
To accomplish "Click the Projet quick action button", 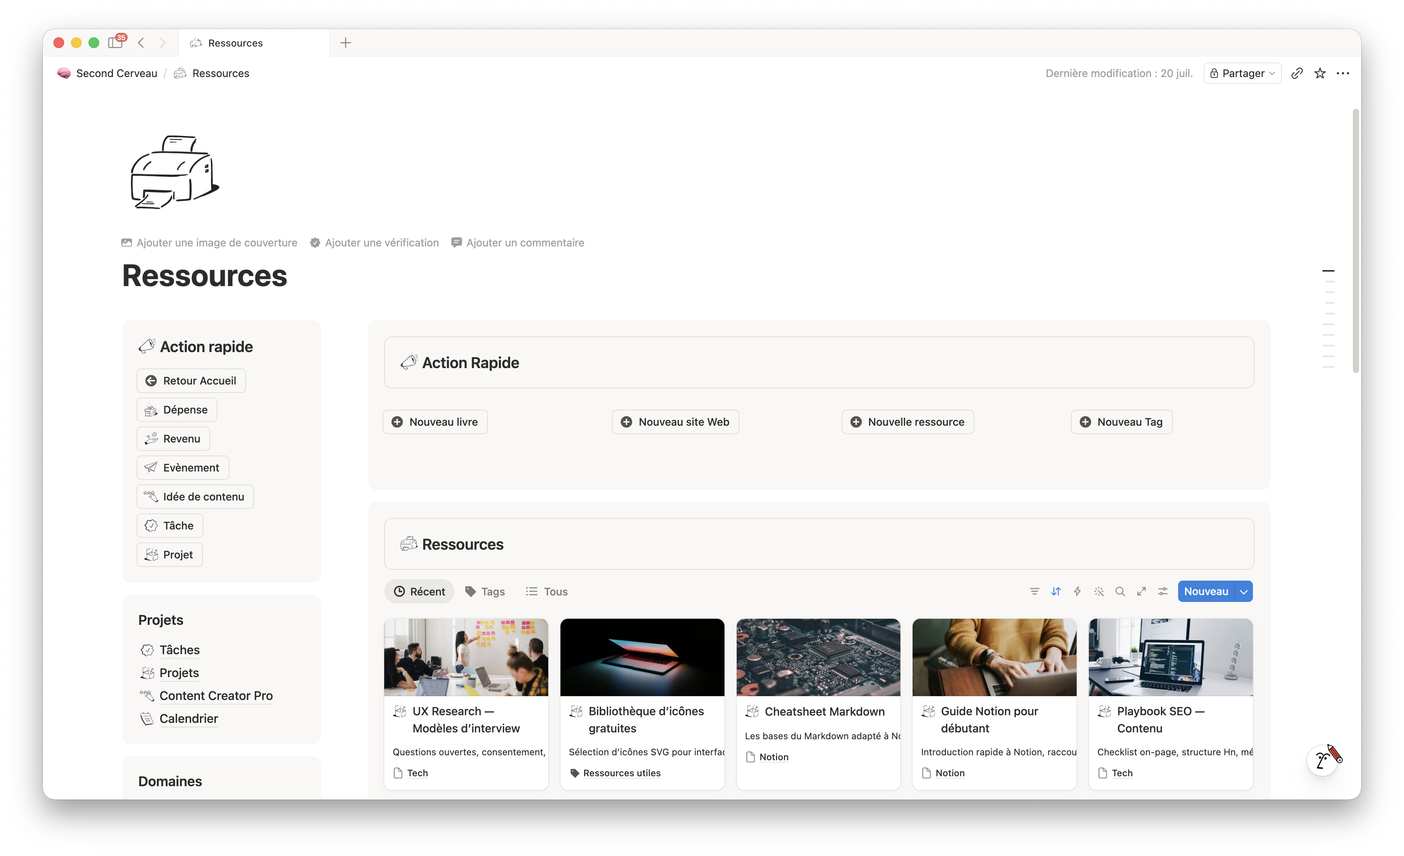I will [x=169, y=555].
